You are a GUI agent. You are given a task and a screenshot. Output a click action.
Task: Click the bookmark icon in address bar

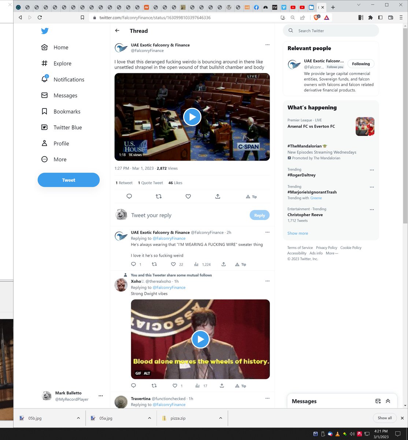(82, 17)
